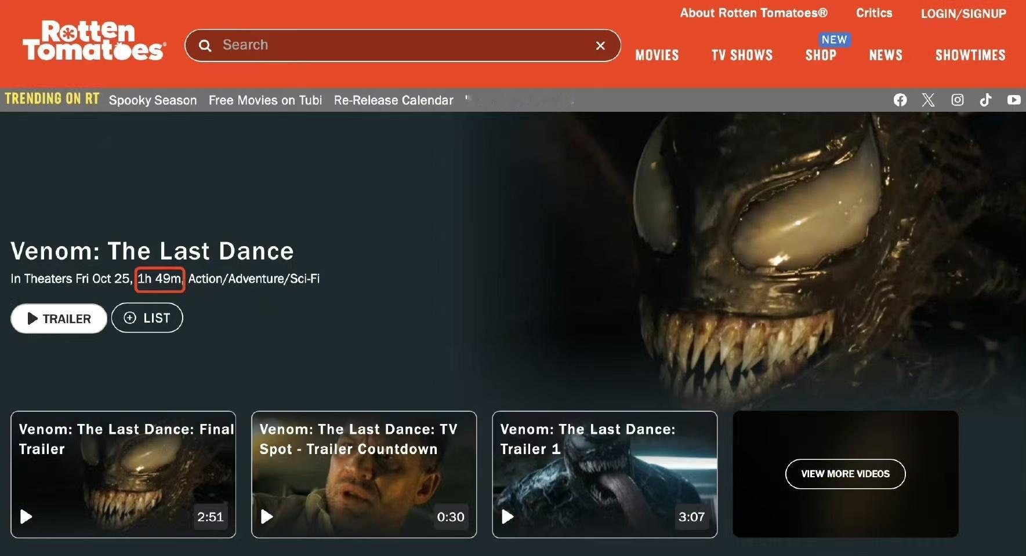Open the TV SHOWS menu
1026x556 pixels.
742,55
